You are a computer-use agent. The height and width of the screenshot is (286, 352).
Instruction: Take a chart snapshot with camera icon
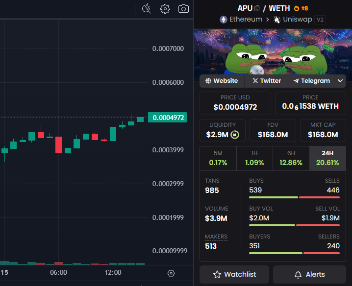[x=183, y=9]
